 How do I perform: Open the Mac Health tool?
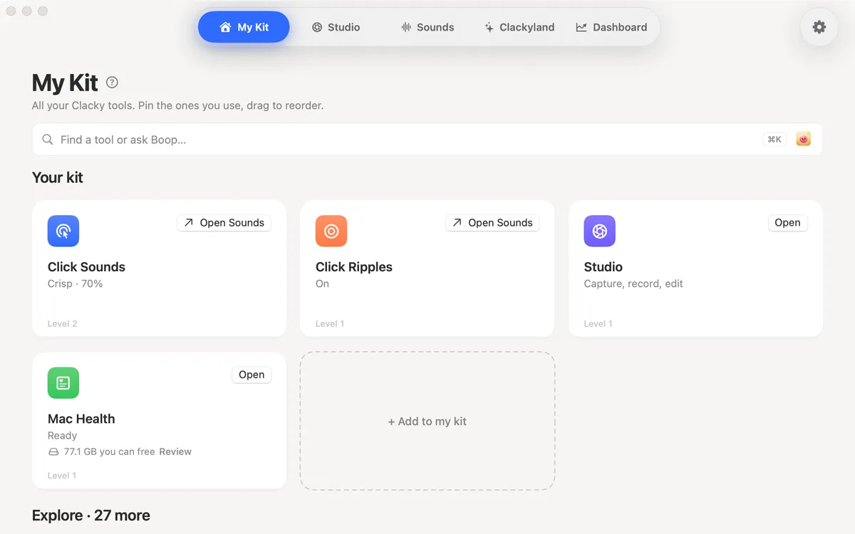point(252,375)
